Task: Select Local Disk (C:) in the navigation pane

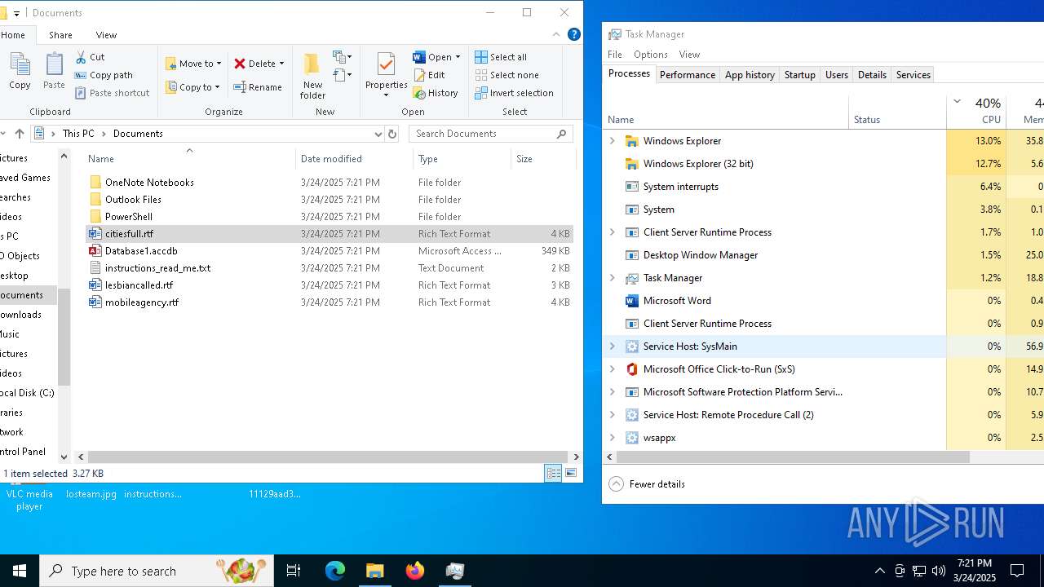Action: coord(29,393)
